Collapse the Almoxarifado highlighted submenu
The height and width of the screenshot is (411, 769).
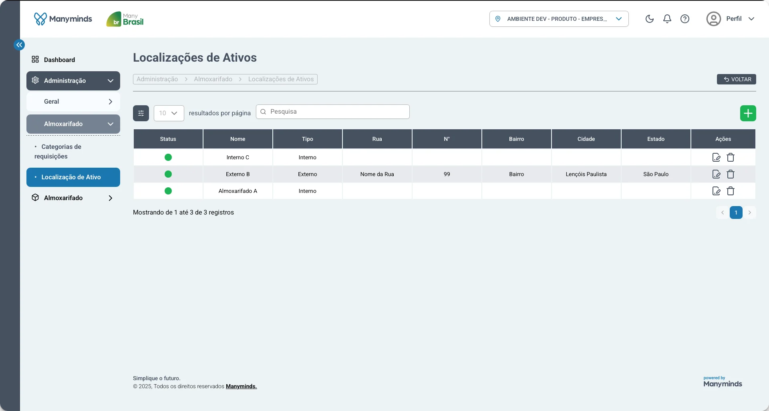pyautogui.click(x=73, y=124)
